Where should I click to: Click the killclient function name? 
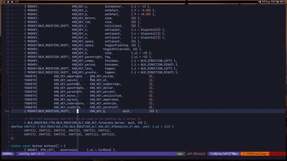(x=113, y=26)
